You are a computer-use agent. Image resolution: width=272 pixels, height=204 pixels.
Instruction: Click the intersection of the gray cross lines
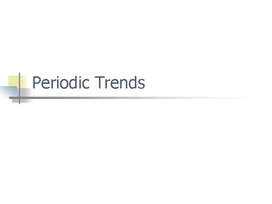click(x=19, y=98)
